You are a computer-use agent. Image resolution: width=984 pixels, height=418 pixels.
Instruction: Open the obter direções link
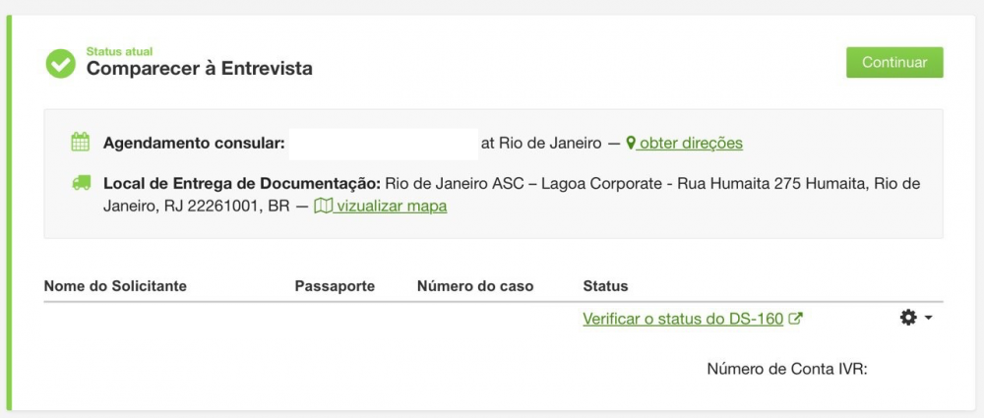coord(691,143)
